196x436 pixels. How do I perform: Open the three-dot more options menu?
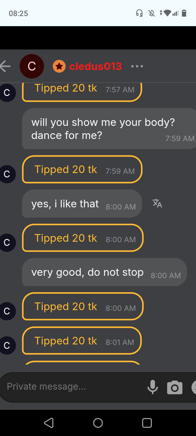click(x=137, y=66)
